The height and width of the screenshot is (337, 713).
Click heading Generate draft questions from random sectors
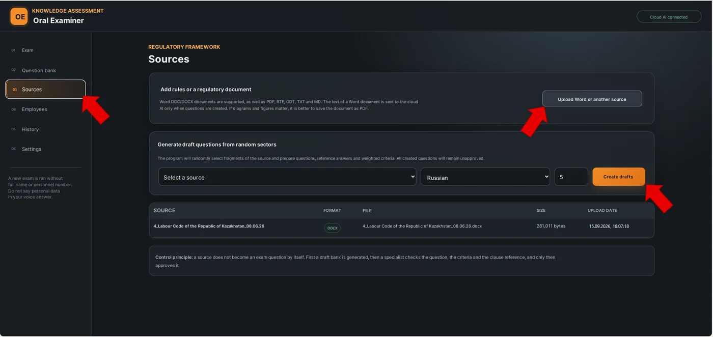(217, 145)
